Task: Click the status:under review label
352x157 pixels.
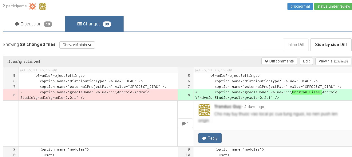Action: coord(333,6)
